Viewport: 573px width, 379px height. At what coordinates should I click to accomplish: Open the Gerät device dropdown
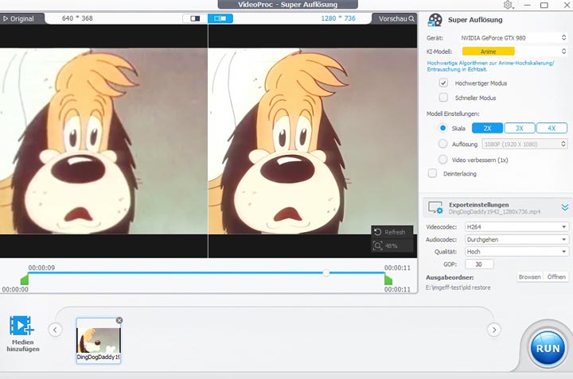pos(513,37)
